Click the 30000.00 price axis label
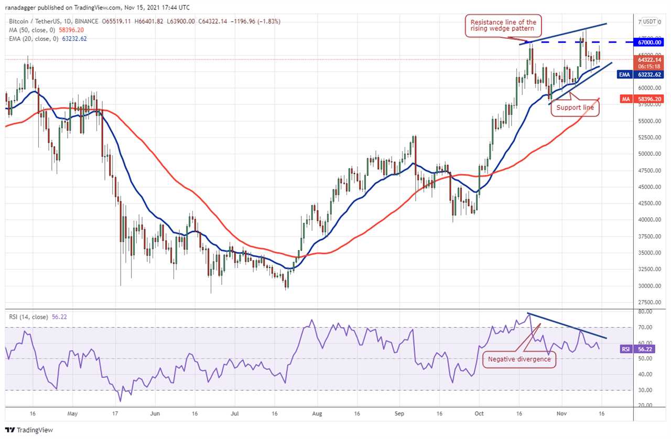 point(649,286)
